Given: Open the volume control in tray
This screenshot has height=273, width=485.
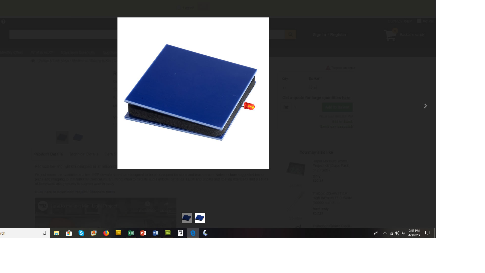Looking at the screenshot, I should pos(397,233).
